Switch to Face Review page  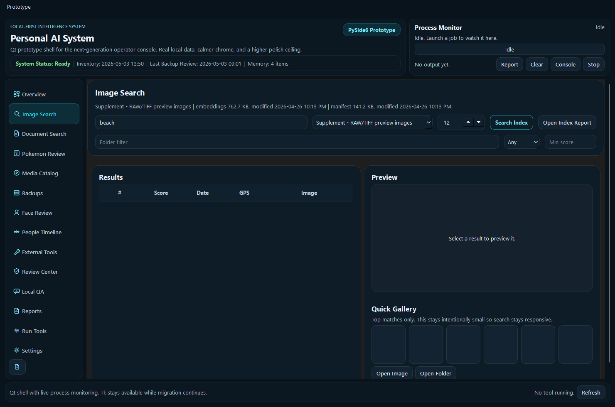point(44,213)
